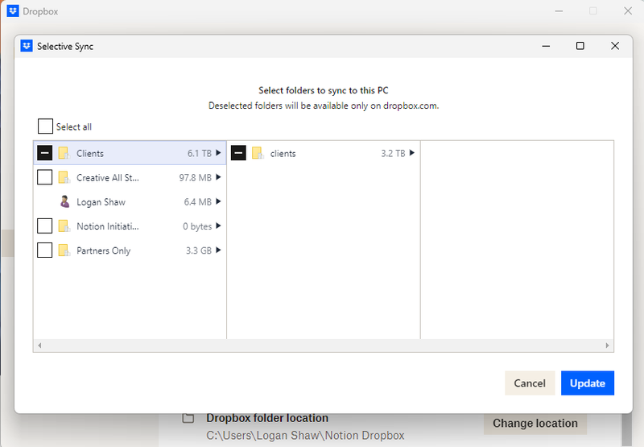The width and height of the screenshot is (644, 447).
Task: Click the 3.2 TB size value
Action: coord(393,153)
